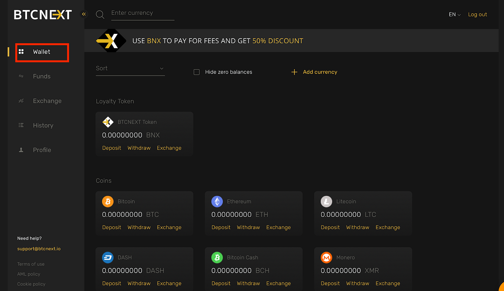The height and width of the screenshot is (291, 504).
Task: Click the 0.00000000 BNX balance
Action: pos(131,135)
